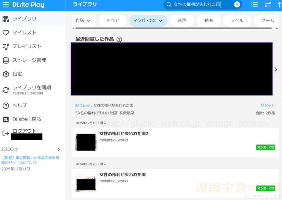Sync the library using the refresh icon
This screenshot has height=200, width=282.
coord(6,89)
